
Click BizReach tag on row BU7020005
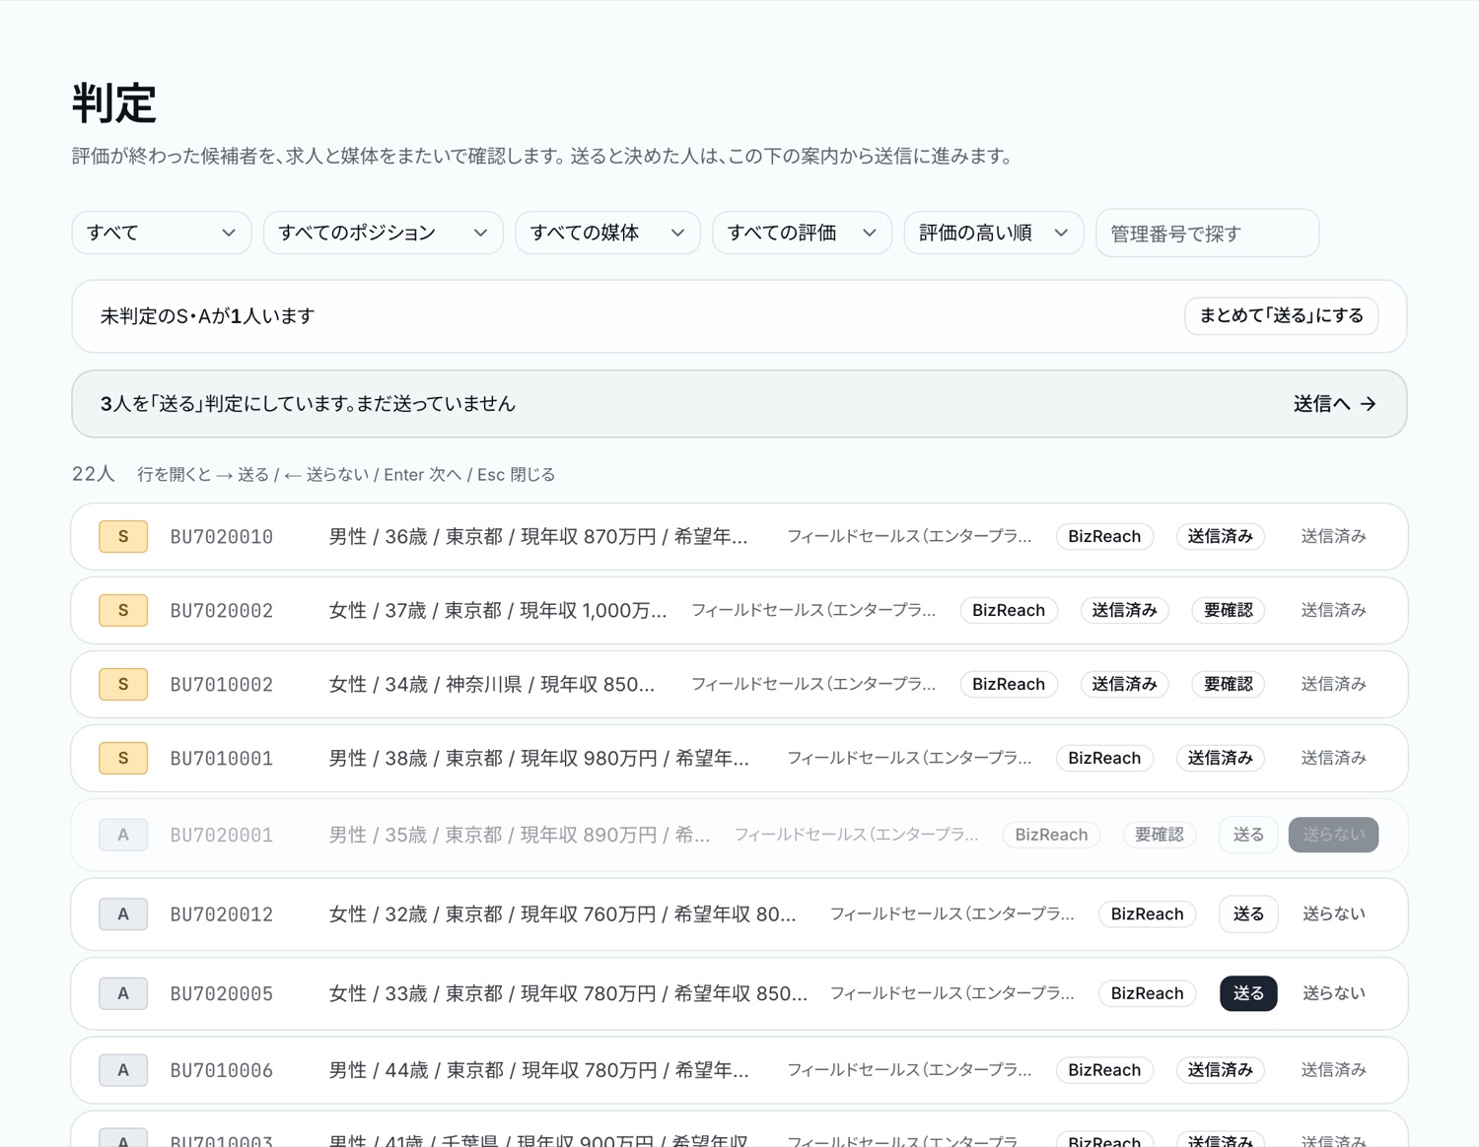tap(1147, 993)
